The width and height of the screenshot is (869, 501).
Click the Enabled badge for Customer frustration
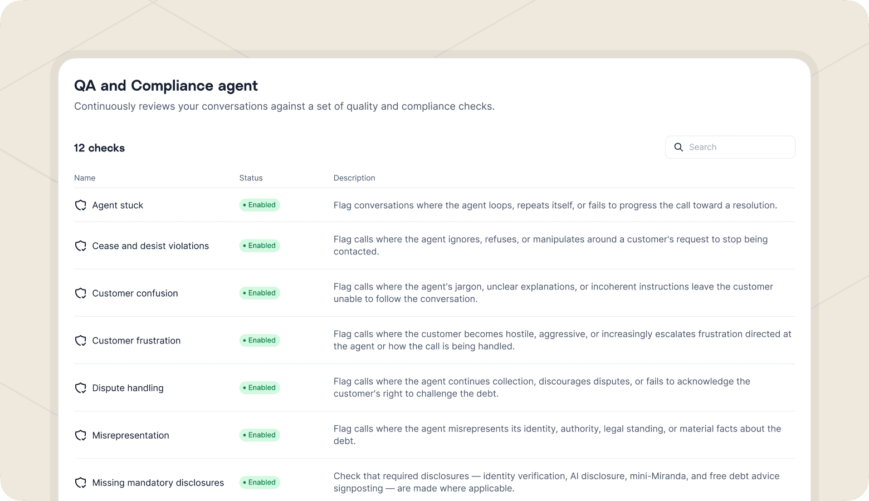pyautogui.click(x=260, y=340)
